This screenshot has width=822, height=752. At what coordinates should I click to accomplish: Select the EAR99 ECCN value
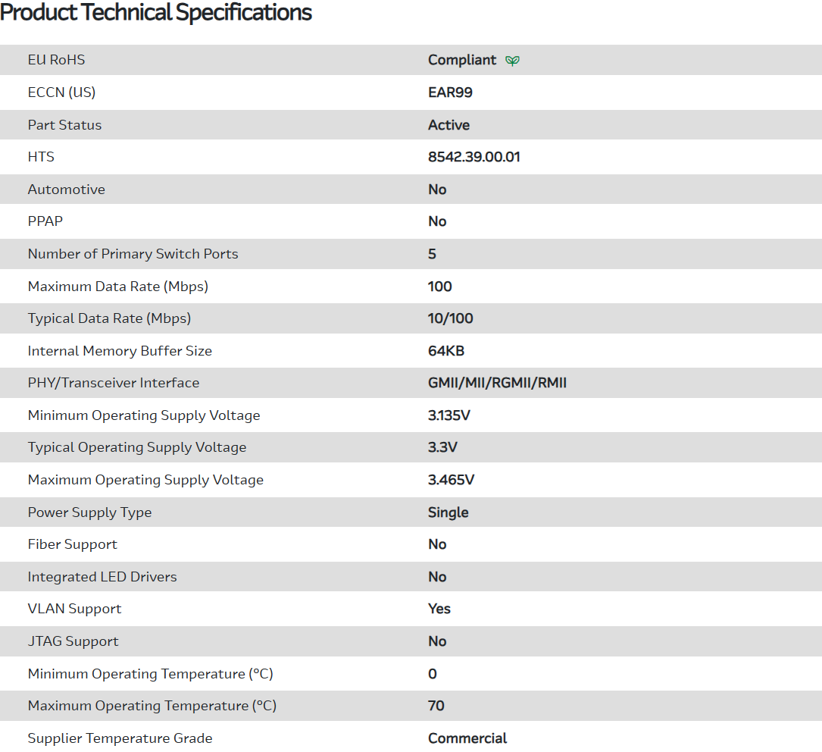point(450,92)
